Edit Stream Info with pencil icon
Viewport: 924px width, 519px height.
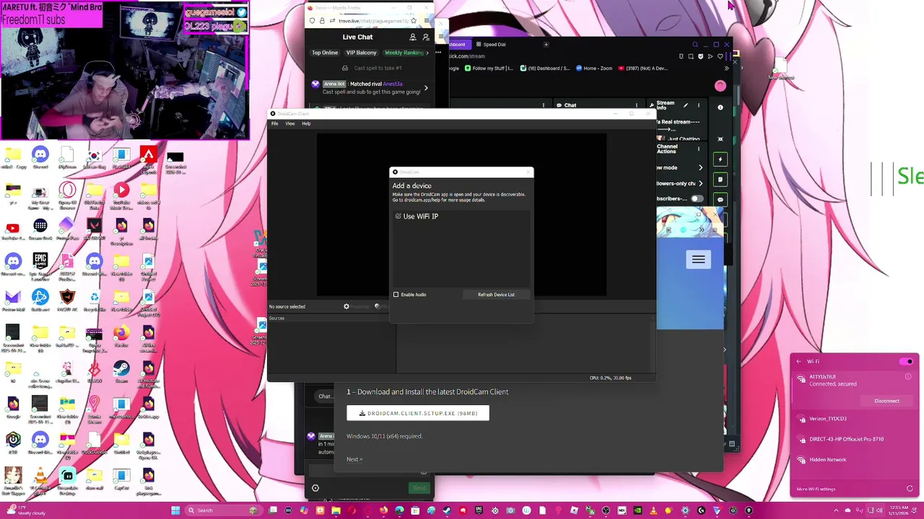686,105
